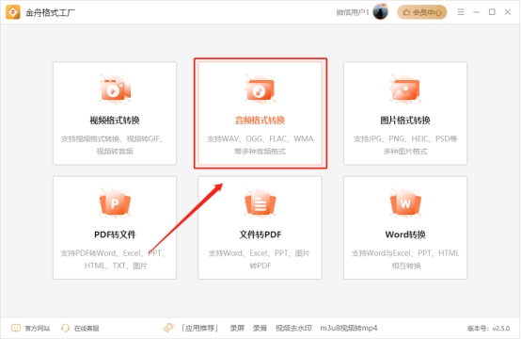This screenshot has width=521, height=339.
Task: Click the official website monitor icon
Action: pos(16,328)
